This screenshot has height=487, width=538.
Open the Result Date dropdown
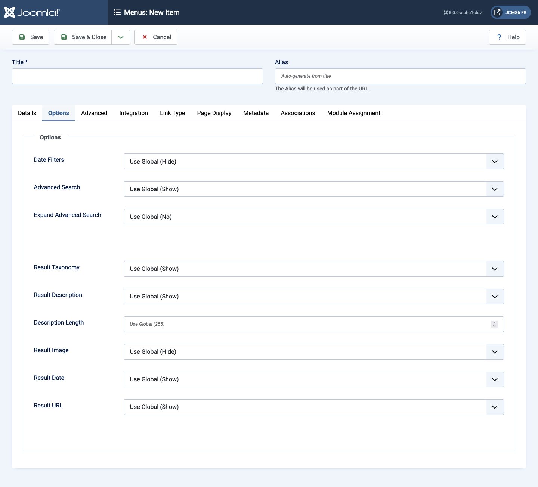pos(314,379)
